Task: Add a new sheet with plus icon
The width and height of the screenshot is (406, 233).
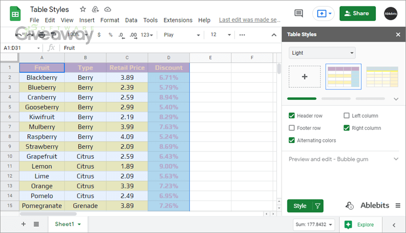Action: 23,224
